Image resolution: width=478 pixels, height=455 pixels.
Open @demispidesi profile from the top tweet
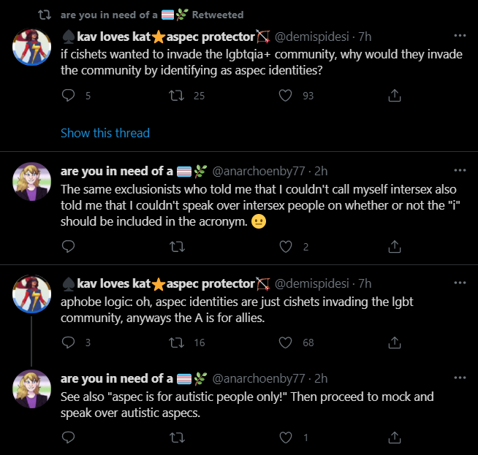pyautogui.click(x=311, y=37)
